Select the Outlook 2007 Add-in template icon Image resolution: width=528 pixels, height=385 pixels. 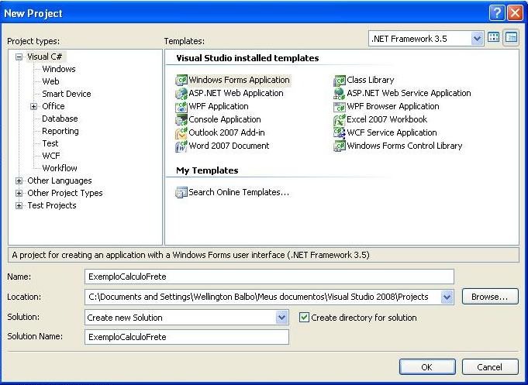[x=182, y=132]
